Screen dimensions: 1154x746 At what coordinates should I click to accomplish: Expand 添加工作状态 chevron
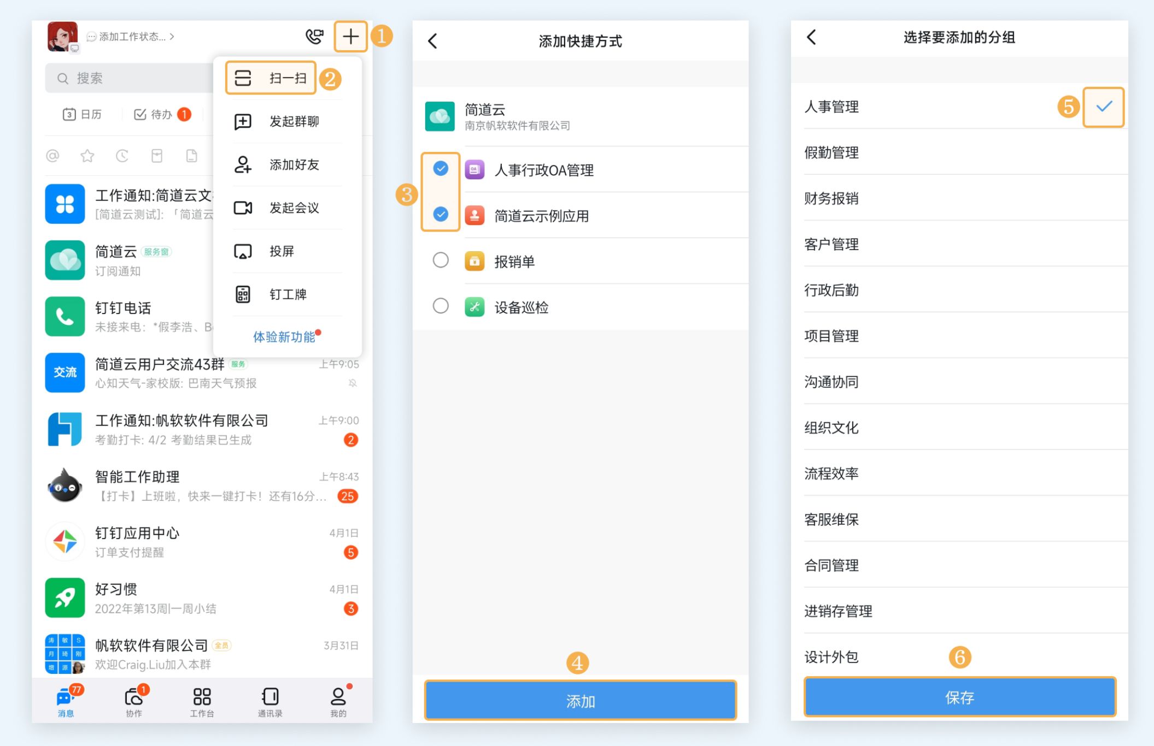[x=172, y=37]
